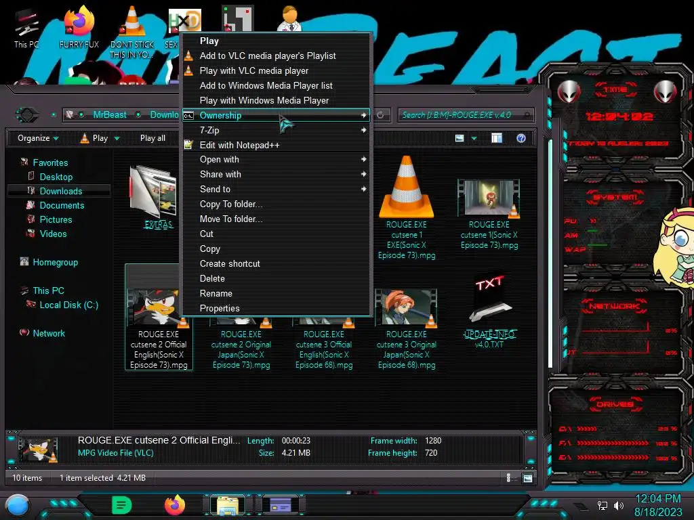Switch to File Explorer taskbar button

[x=228, y=505]
